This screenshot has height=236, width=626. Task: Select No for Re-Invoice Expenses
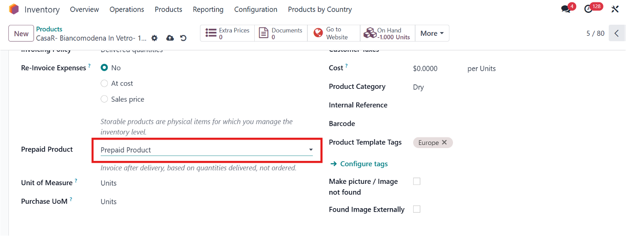point(104,68)
